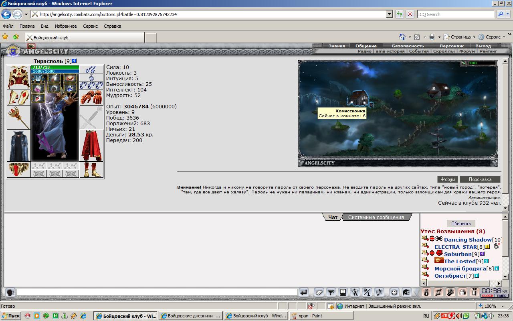Click the green health bar 713/713
Viewport: 513px width, 321px height.
tap(55, 67)
